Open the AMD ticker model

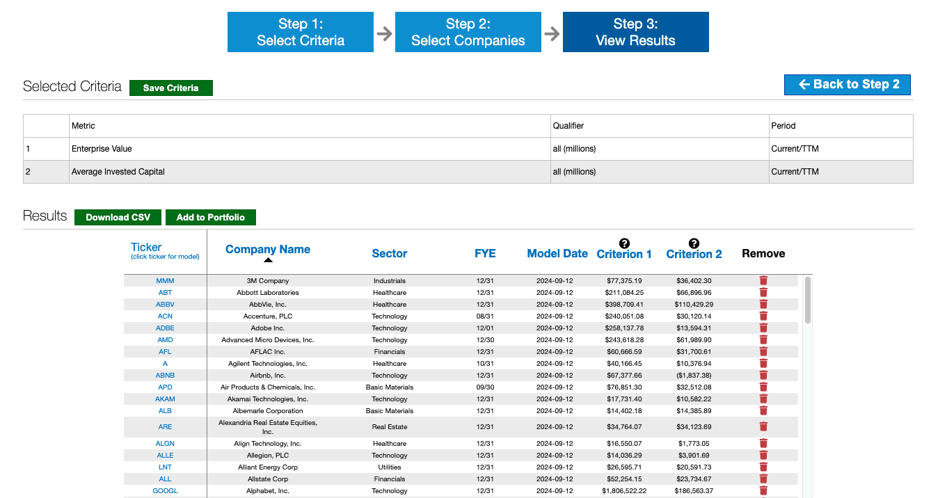coord(165,340)
